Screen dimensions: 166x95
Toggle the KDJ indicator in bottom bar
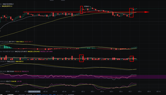(50, 94)
